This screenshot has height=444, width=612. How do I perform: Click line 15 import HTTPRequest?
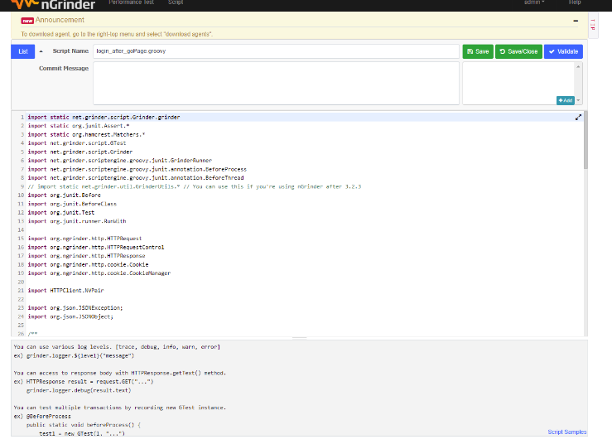click(84, 239)
